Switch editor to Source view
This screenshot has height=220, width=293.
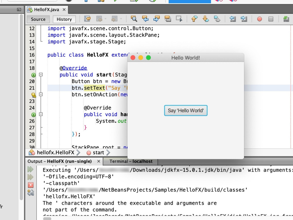click(x=38, y=19)
